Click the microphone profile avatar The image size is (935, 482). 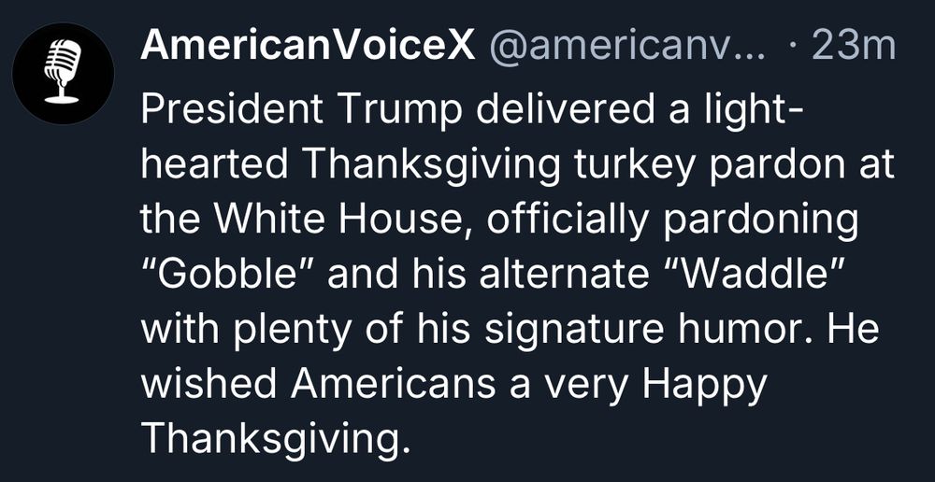point(64,74)
